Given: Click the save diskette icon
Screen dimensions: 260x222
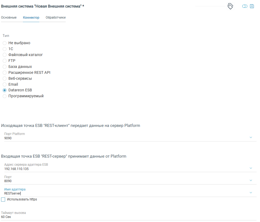Looking at the screenshot, I should 252,6.
